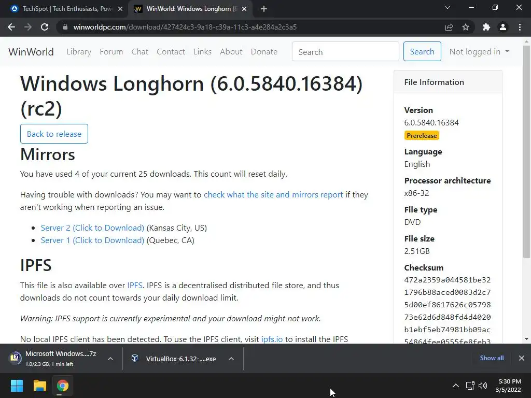Open the Chat page
The width and height of the screenshot is (531, 398).
point(140,52)
